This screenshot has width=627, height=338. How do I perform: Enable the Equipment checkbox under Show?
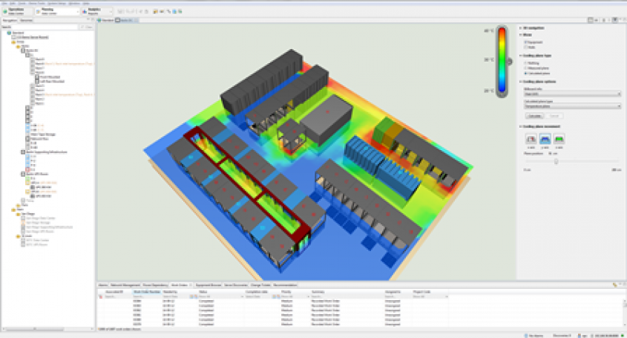(526, 42)
